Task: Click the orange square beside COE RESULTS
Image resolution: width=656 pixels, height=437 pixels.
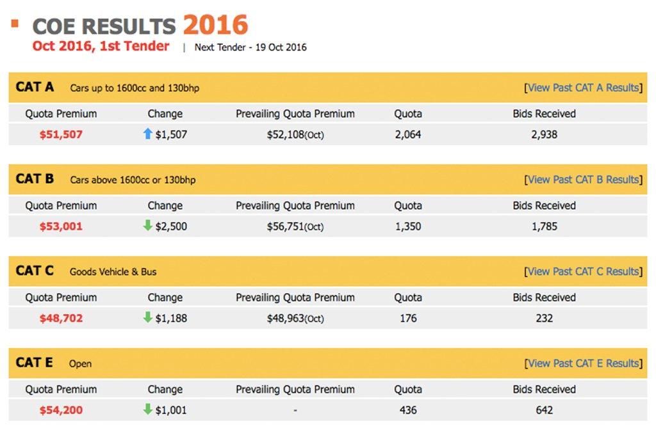Action: tap(15, 24)
